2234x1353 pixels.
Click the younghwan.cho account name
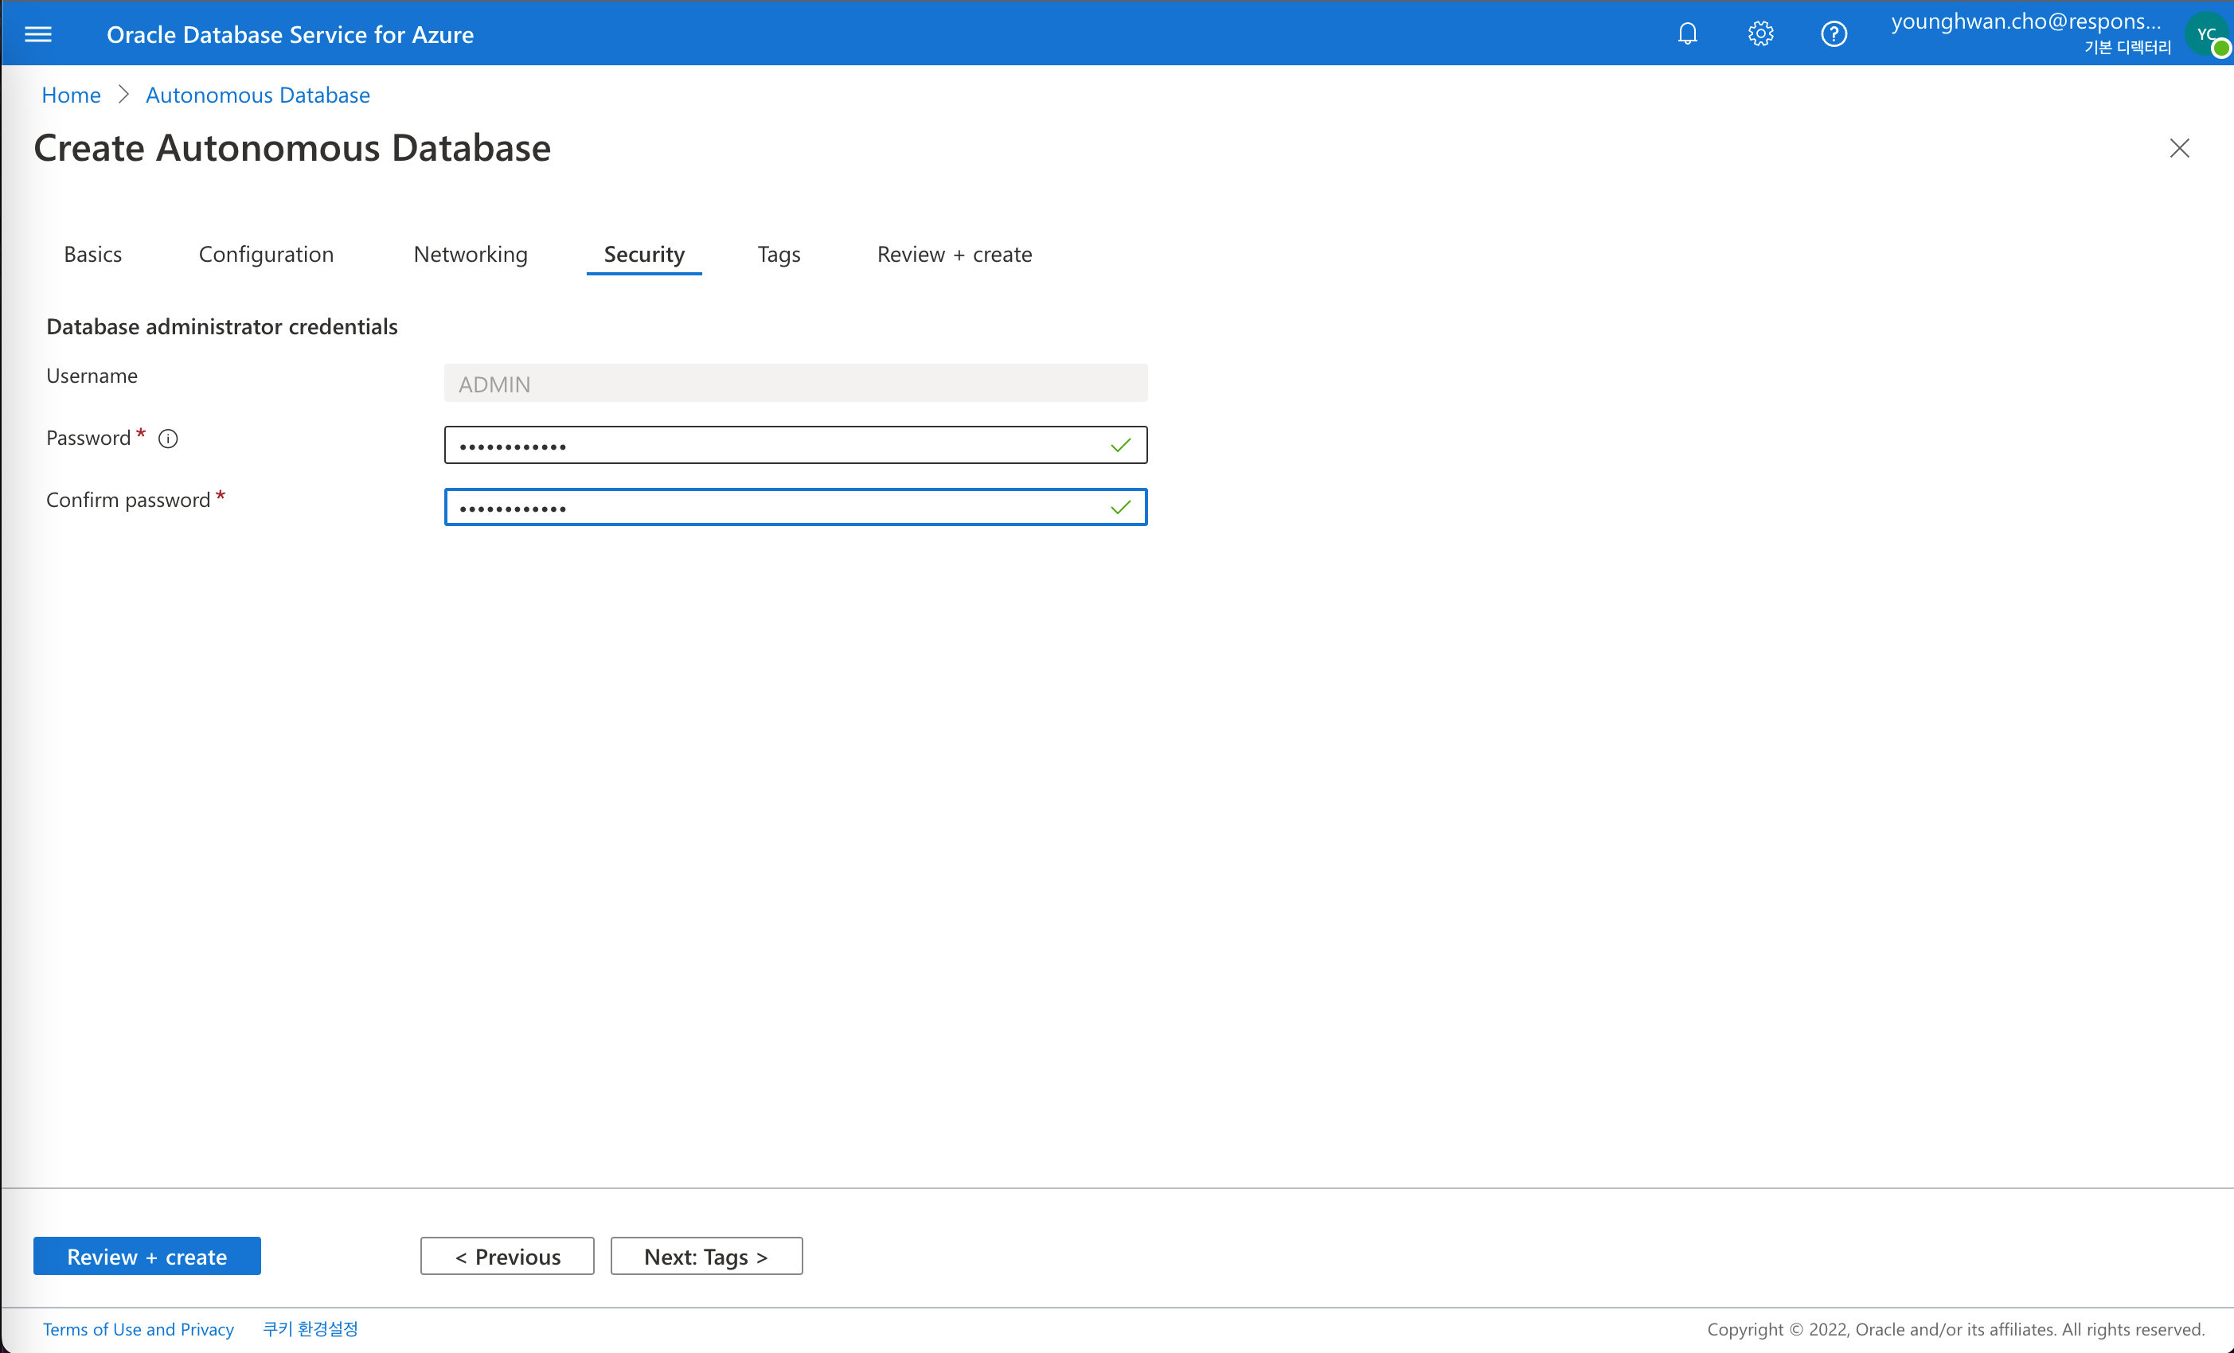coord(2025,21)
